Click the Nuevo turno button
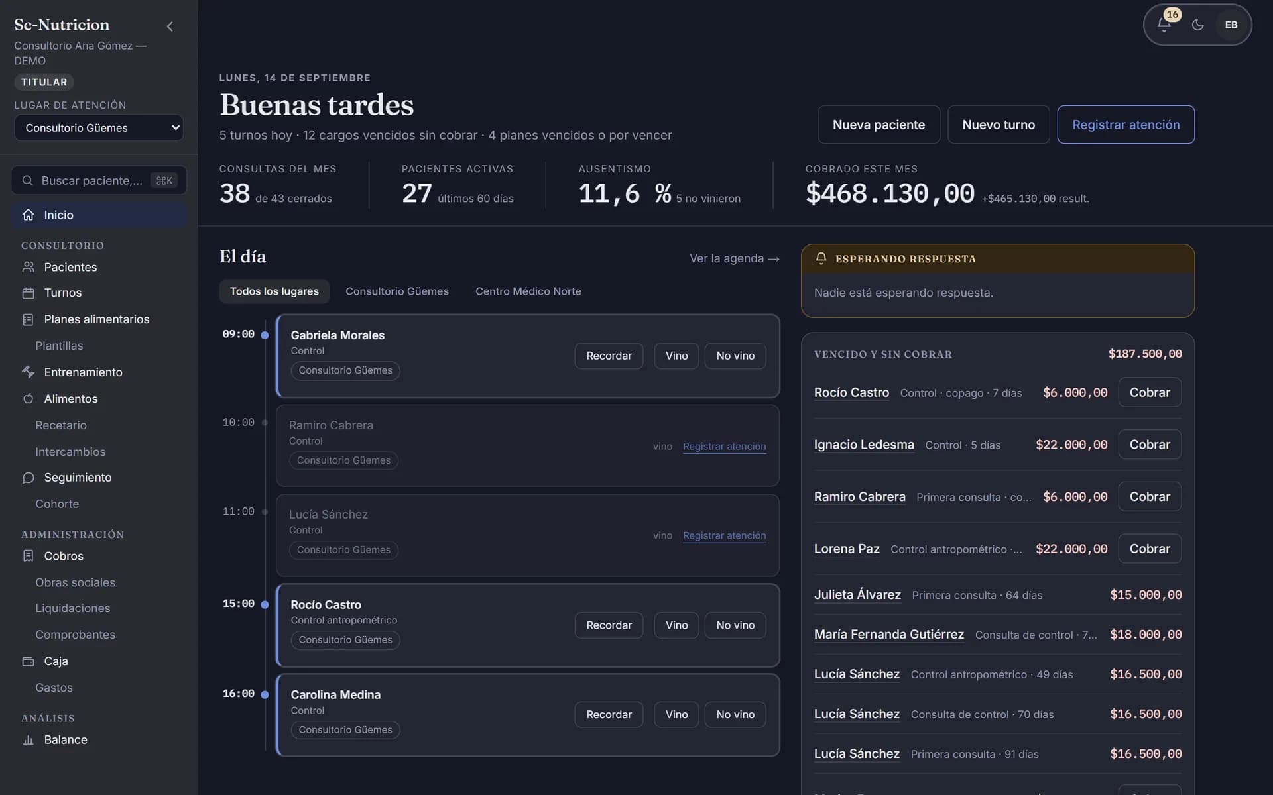The height and width of the screenshot is (795, 1273). (x=999, y=125)
